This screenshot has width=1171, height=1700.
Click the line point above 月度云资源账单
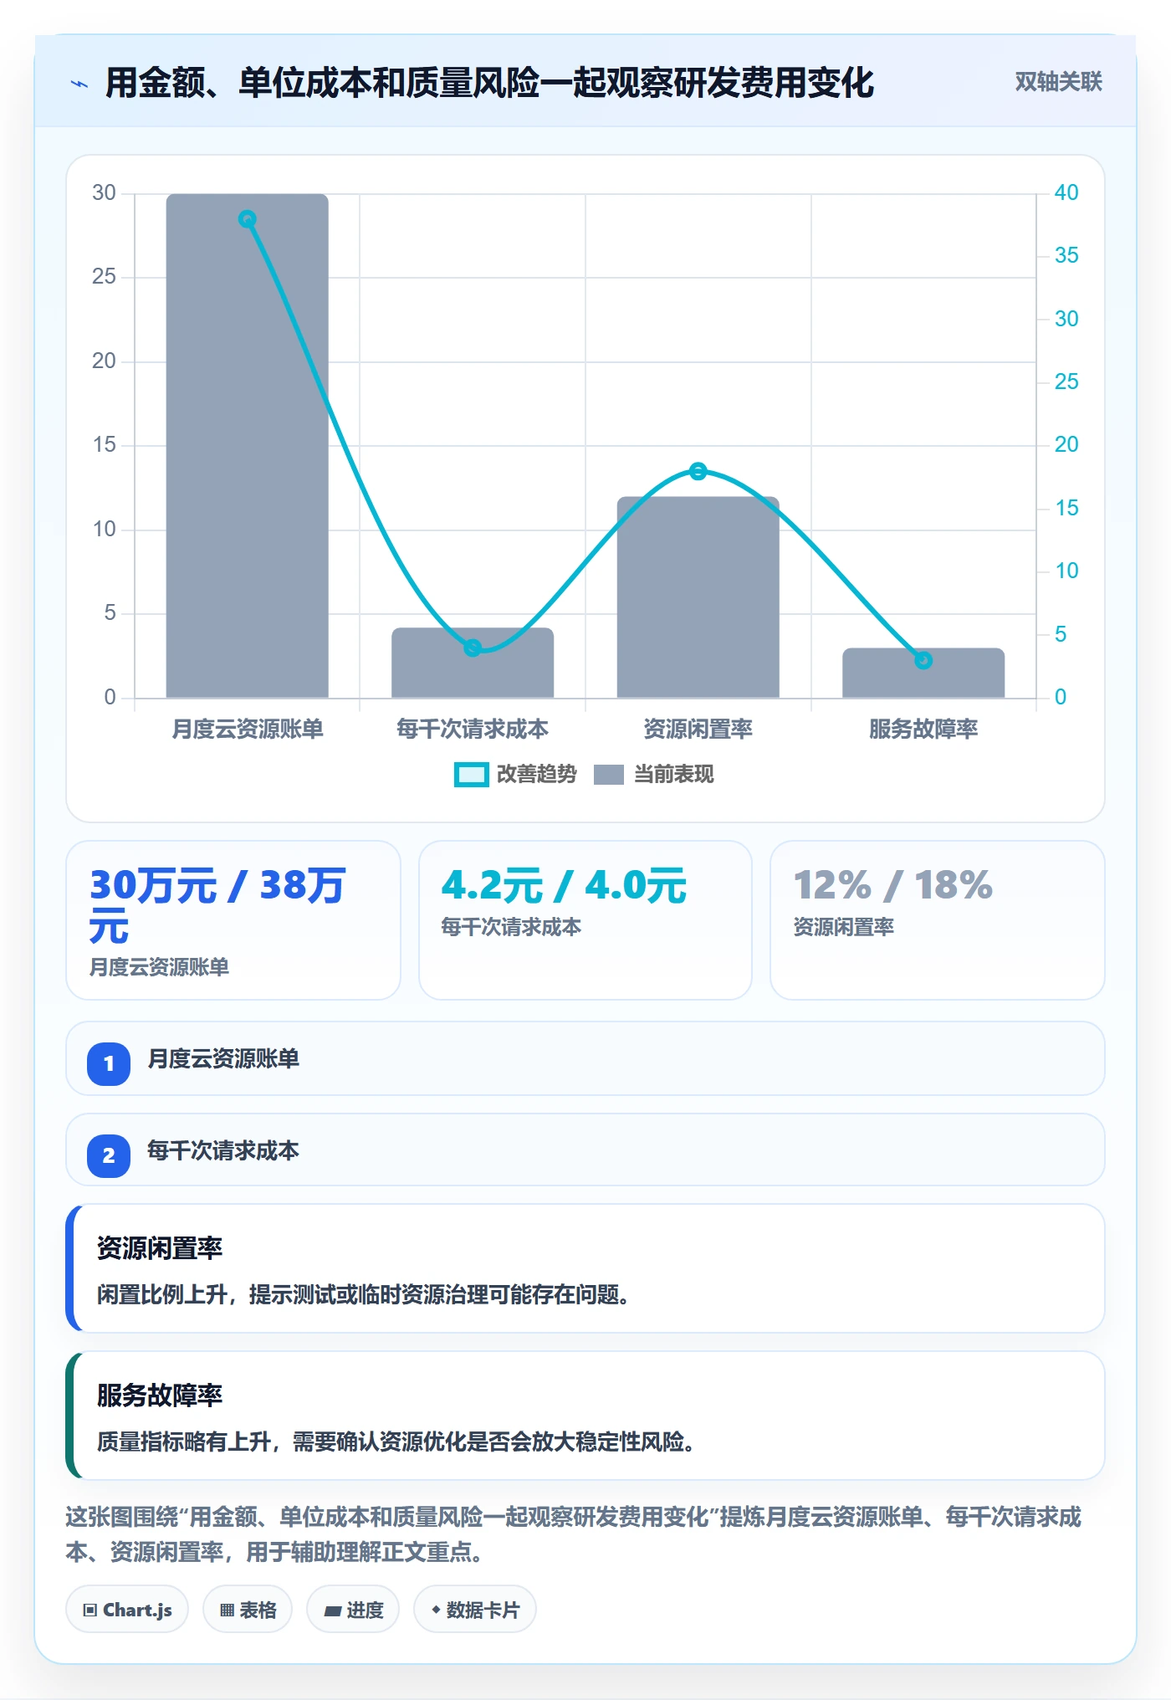[247, 219]
